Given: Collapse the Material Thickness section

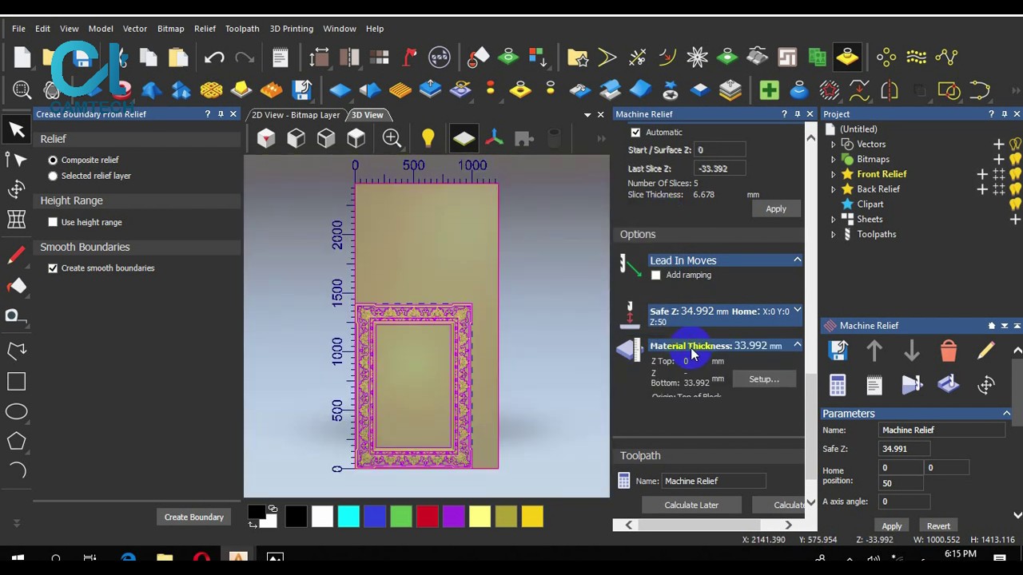Looking at the screenshot, I should (797, 346).
